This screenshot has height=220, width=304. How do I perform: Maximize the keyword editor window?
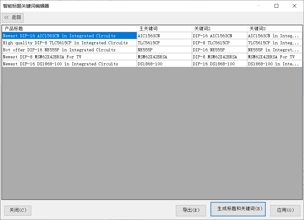point(276,6)
